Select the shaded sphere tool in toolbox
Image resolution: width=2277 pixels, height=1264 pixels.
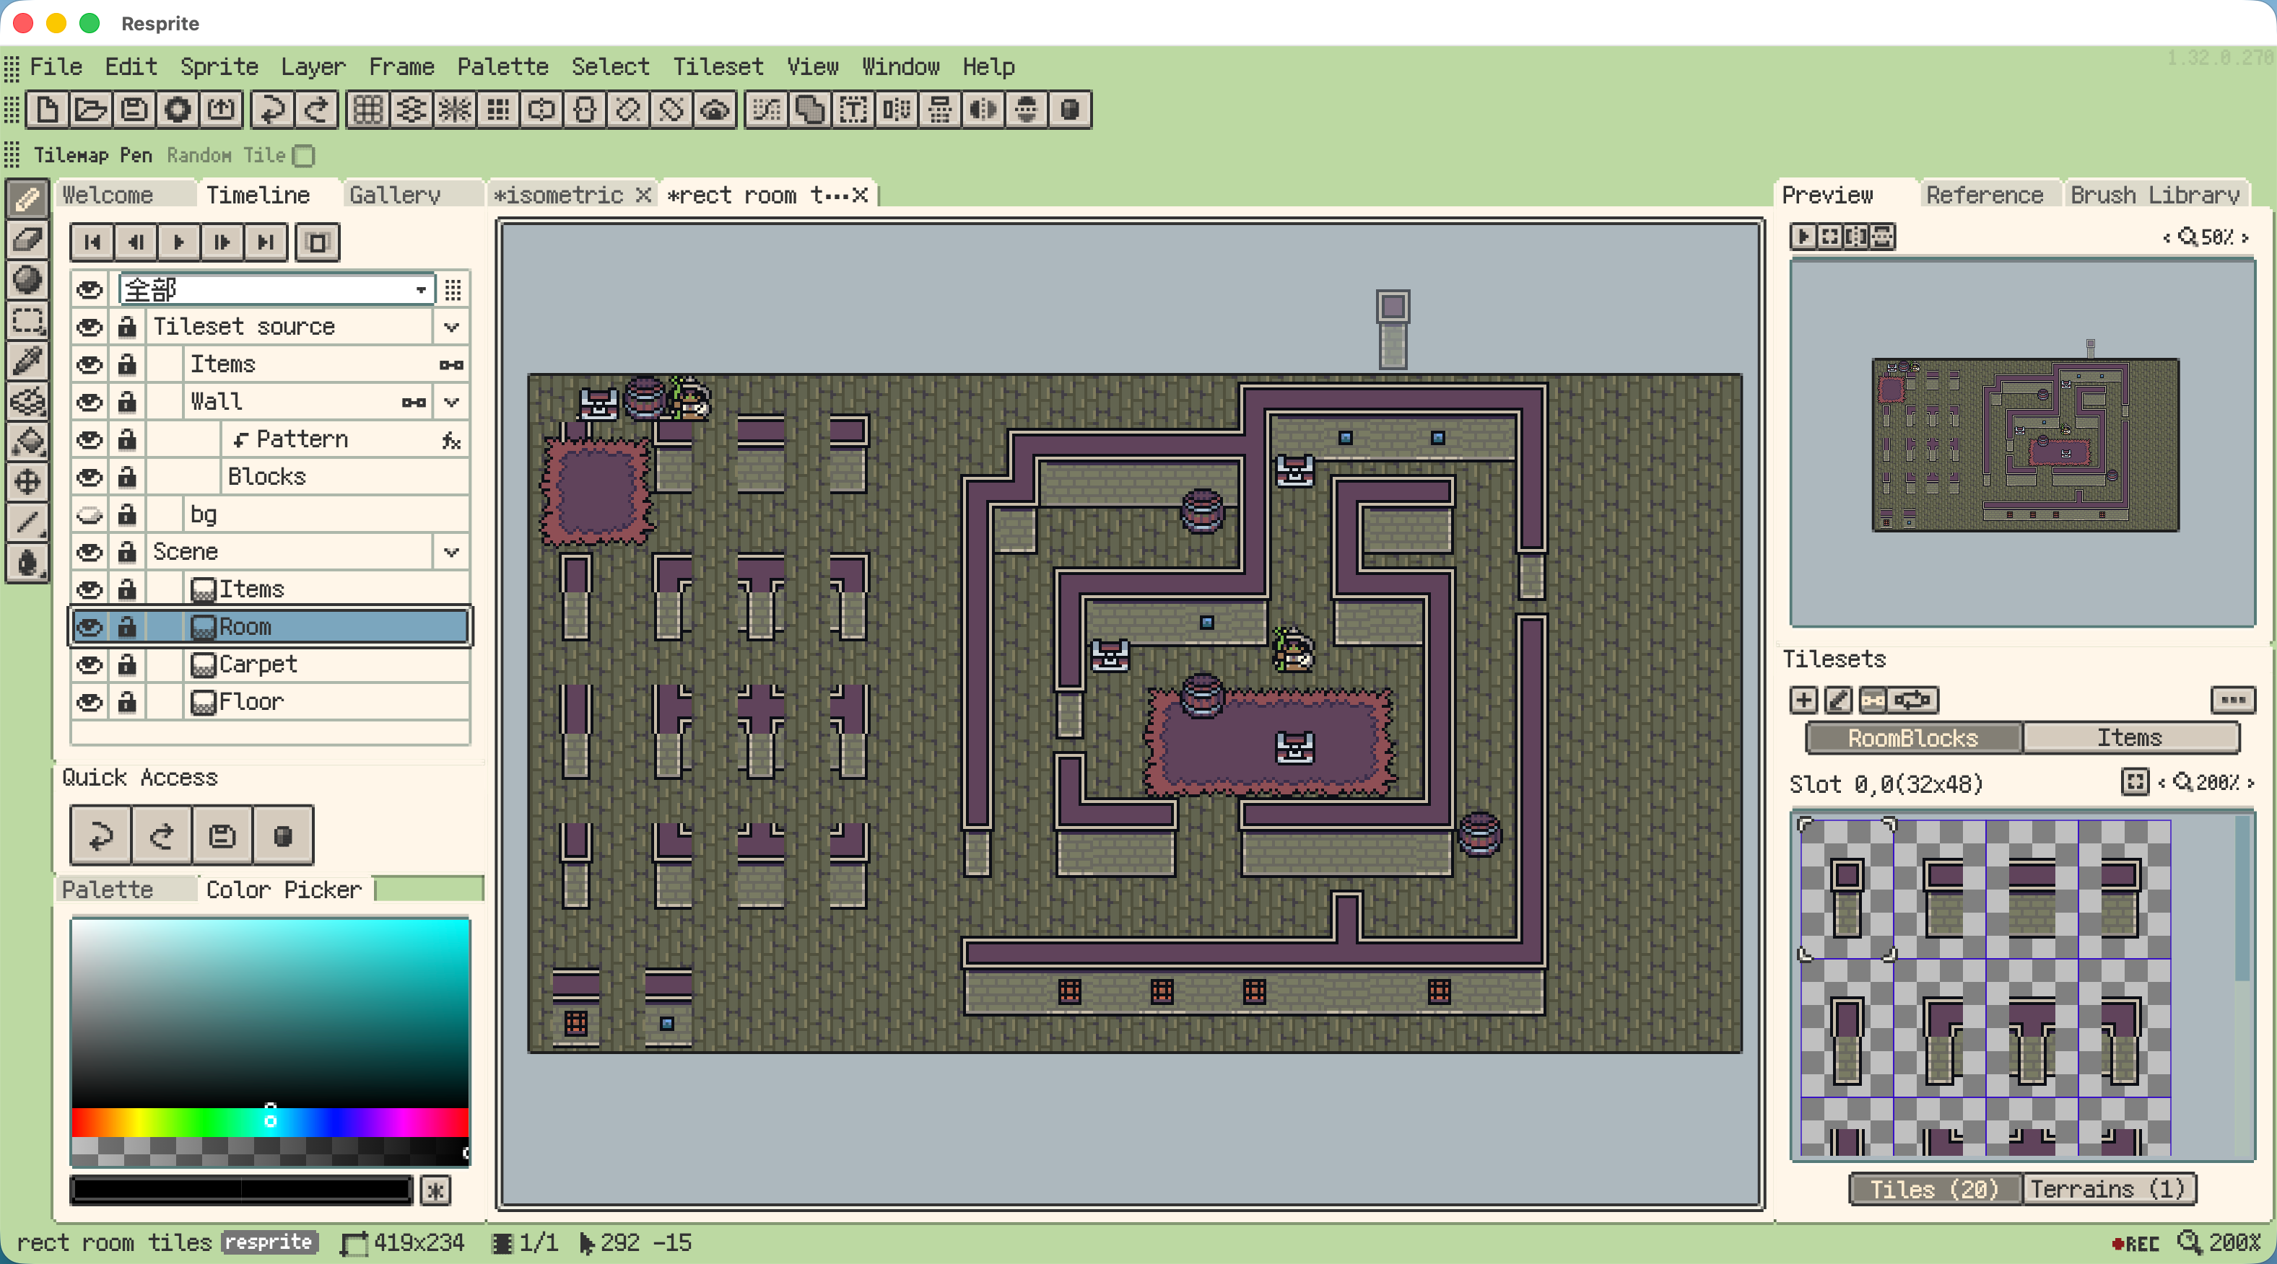(x=27, y=280)
